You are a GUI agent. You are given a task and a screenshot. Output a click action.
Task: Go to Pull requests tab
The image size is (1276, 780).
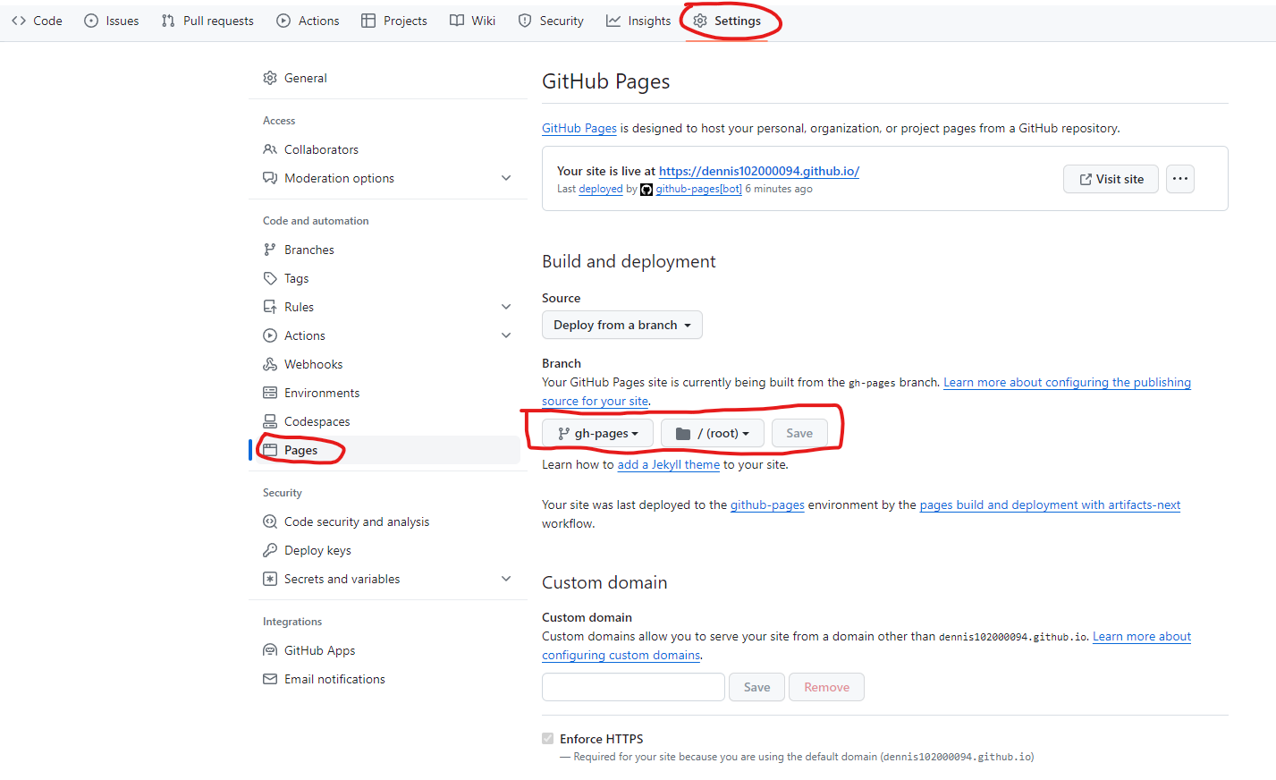[207, 21]
